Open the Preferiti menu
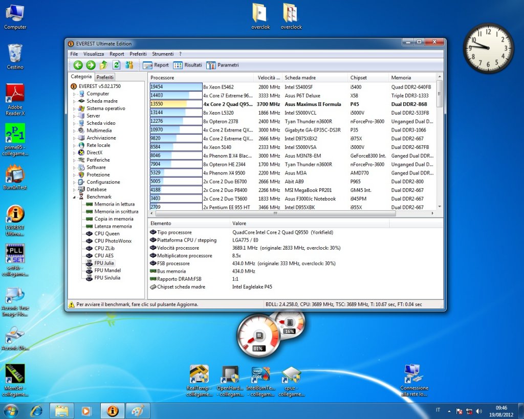Viewport: 524px width, 419px height. point(138,54)
